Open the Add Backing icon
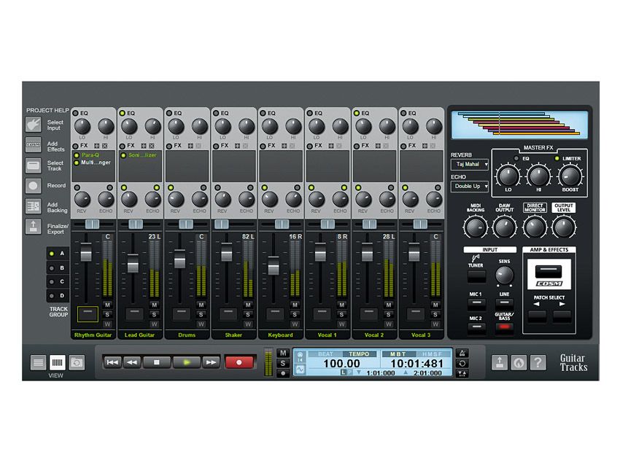Viewport: 620px width, 465px height. [x=34, y=206]
